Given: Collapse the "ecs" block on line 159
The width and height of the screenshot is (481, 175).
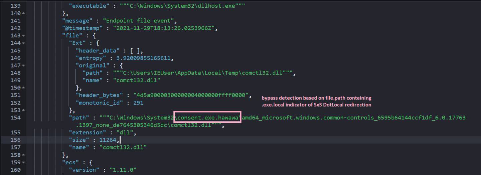Looking at the screenshot, I should (x=23, y=162).
